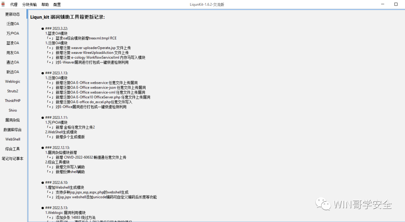Image resolution: width=405 pixels, height=222 pixels.
Task: Click the 1.Weblogic 漏洞利用模块 line
Action: click(x=65, y=213)
